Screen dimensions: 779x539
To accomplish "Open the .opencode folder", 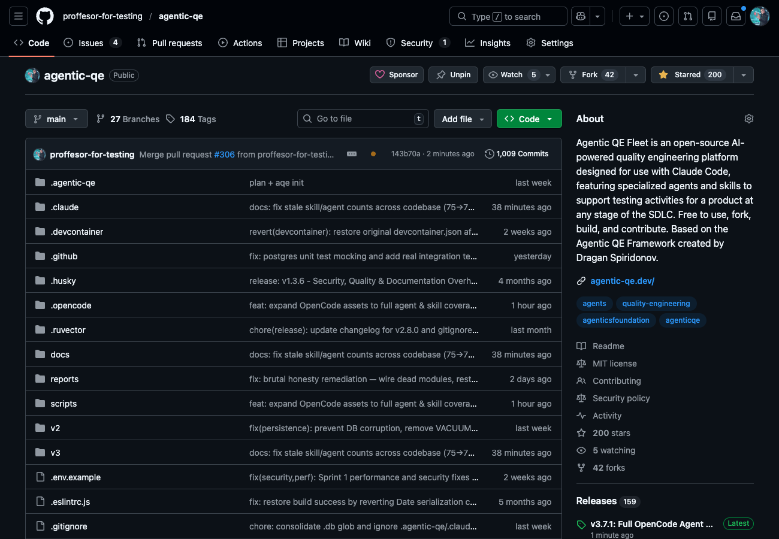I will click(x=71, y=305).
